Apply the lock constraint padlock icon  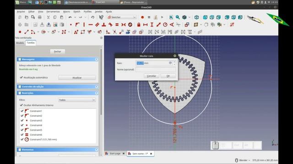139,25
